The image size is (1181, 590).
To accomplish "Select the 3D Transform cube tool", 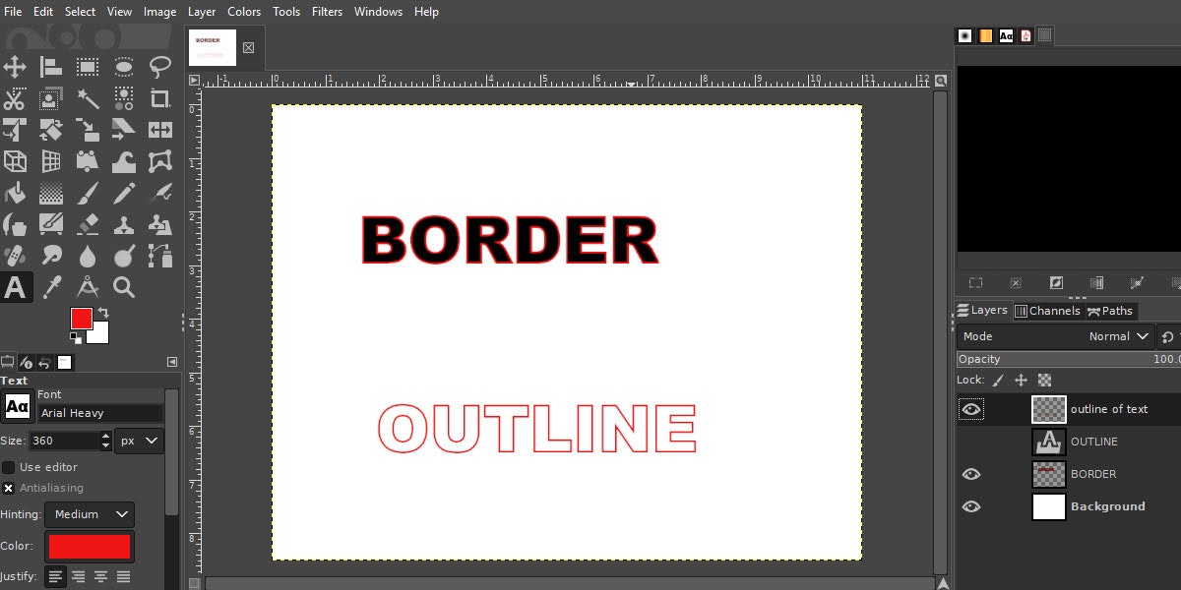I will [15, 161].
